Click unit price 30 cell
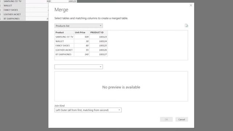 pyautogui.click(x=82, y=41)
